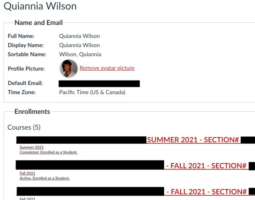This screenshot has height=200, width=255.
Task: Open the Summer 2021 - Section# course link
Action: coord(193,140)
